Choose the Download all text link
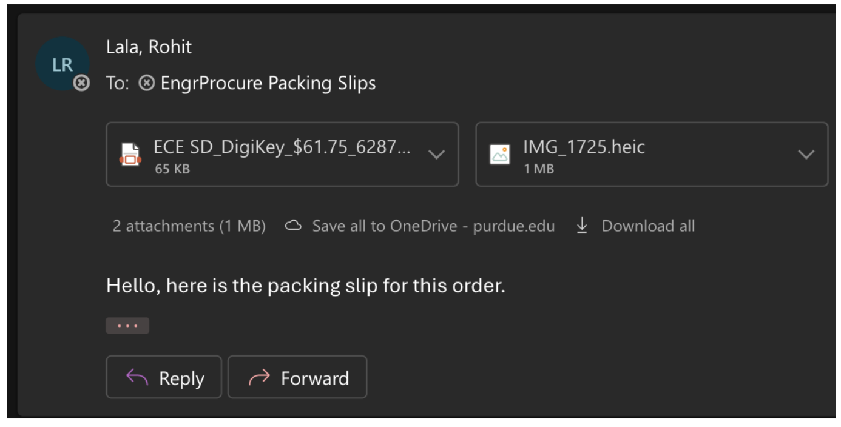The image size is (841, 427). click(648, 226)
